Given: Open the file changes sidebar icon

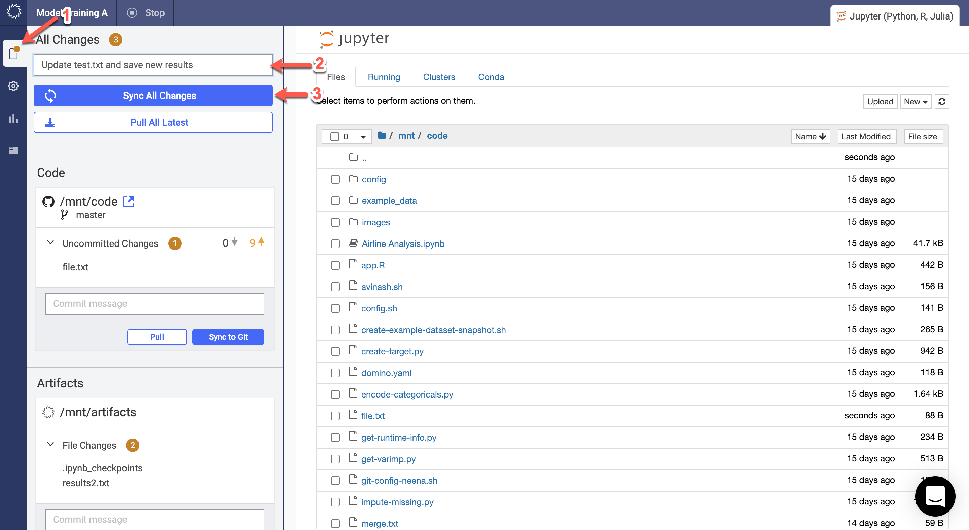Looking at the screenshot, I should (14, 53).
